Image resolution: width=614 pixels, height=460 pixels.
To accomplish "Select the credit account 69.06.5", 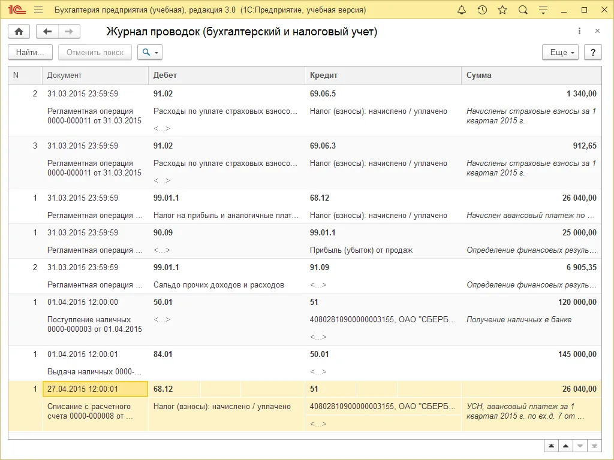I will click(323, 94).
